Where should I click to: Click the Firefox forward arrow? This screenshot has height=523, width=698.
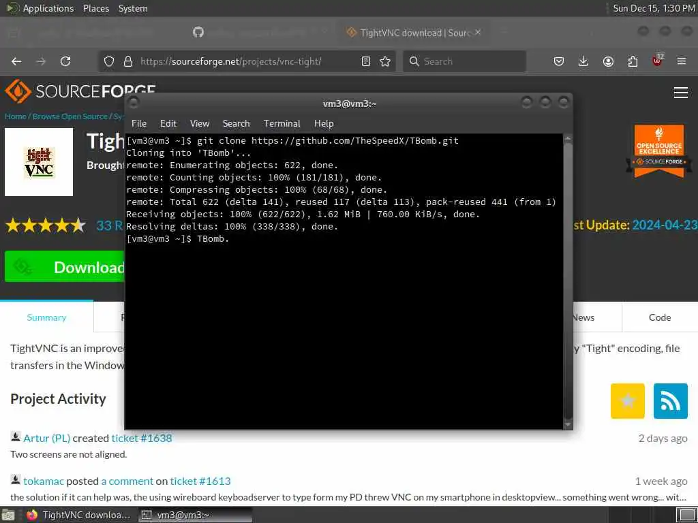click(x=41, y=61)
